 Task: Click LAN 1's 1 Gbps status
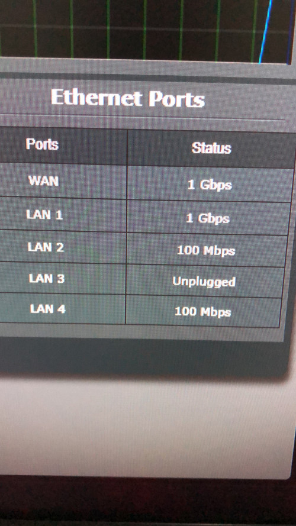208,218
